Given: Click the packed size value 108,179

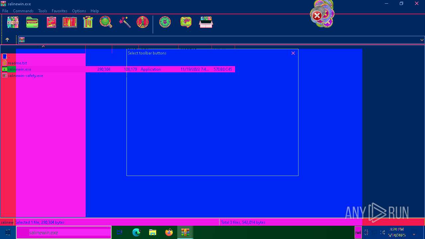Looking at the screenshot, I should (x=130, y=69).
